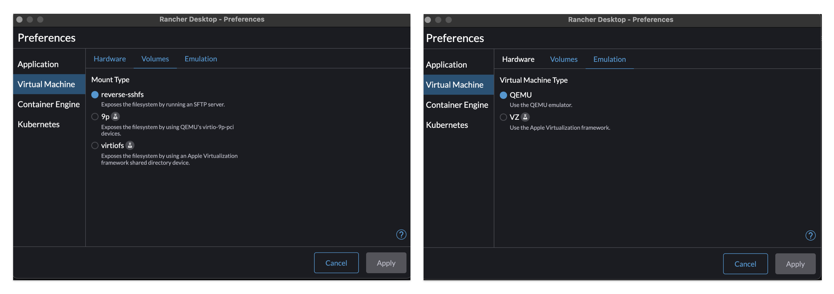The image size is (834, 294).
Task: Click the experimental flask icon next to virtiofs
Action: pyautogui.click(x=130, y=145)
